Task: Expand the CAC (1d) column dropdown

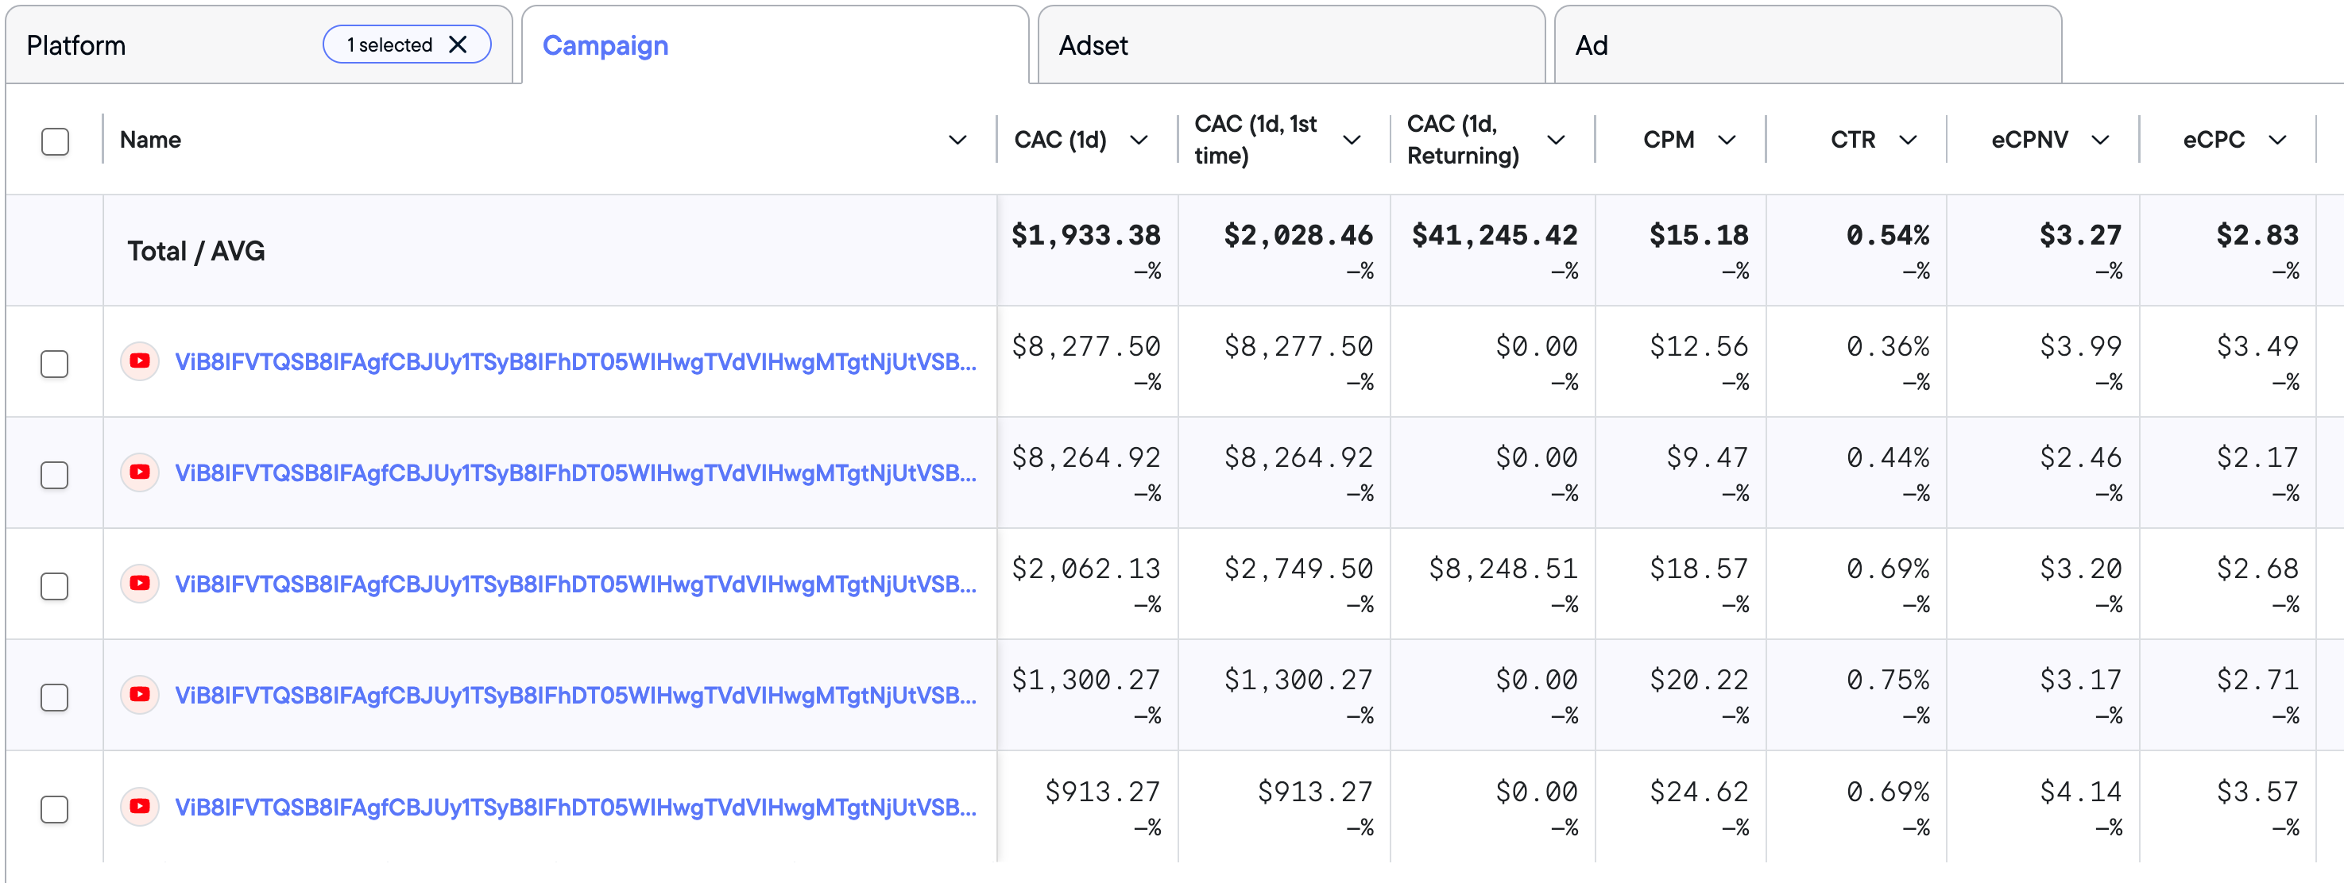Action: [x=1139, y=140]
